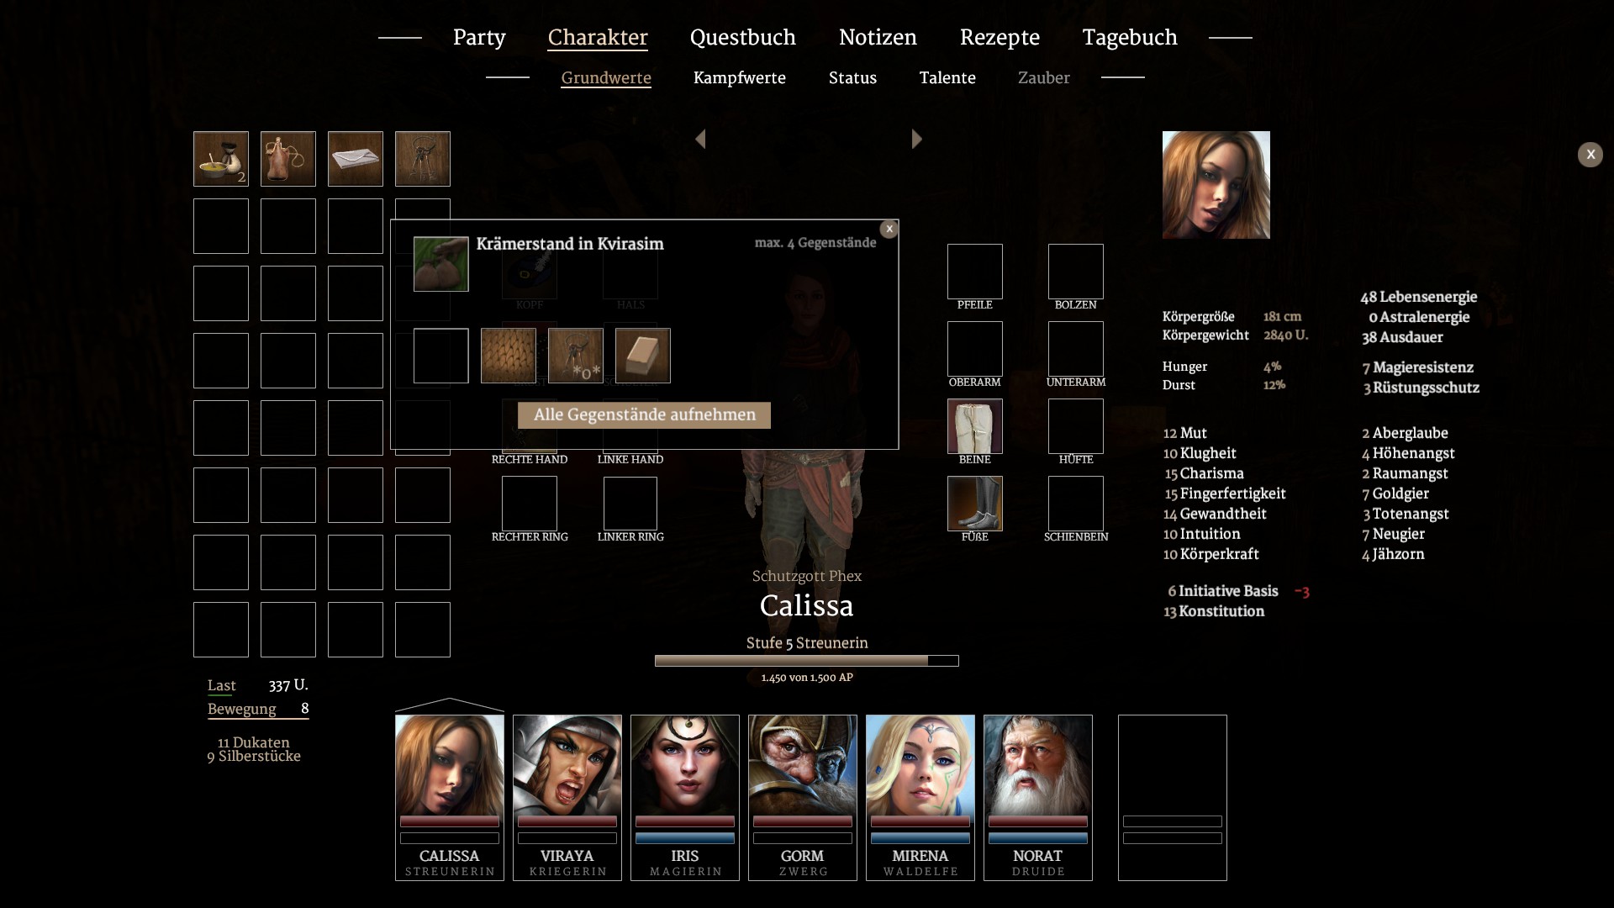Click the Krämerstand pouch icon

(x=441, y=264)
